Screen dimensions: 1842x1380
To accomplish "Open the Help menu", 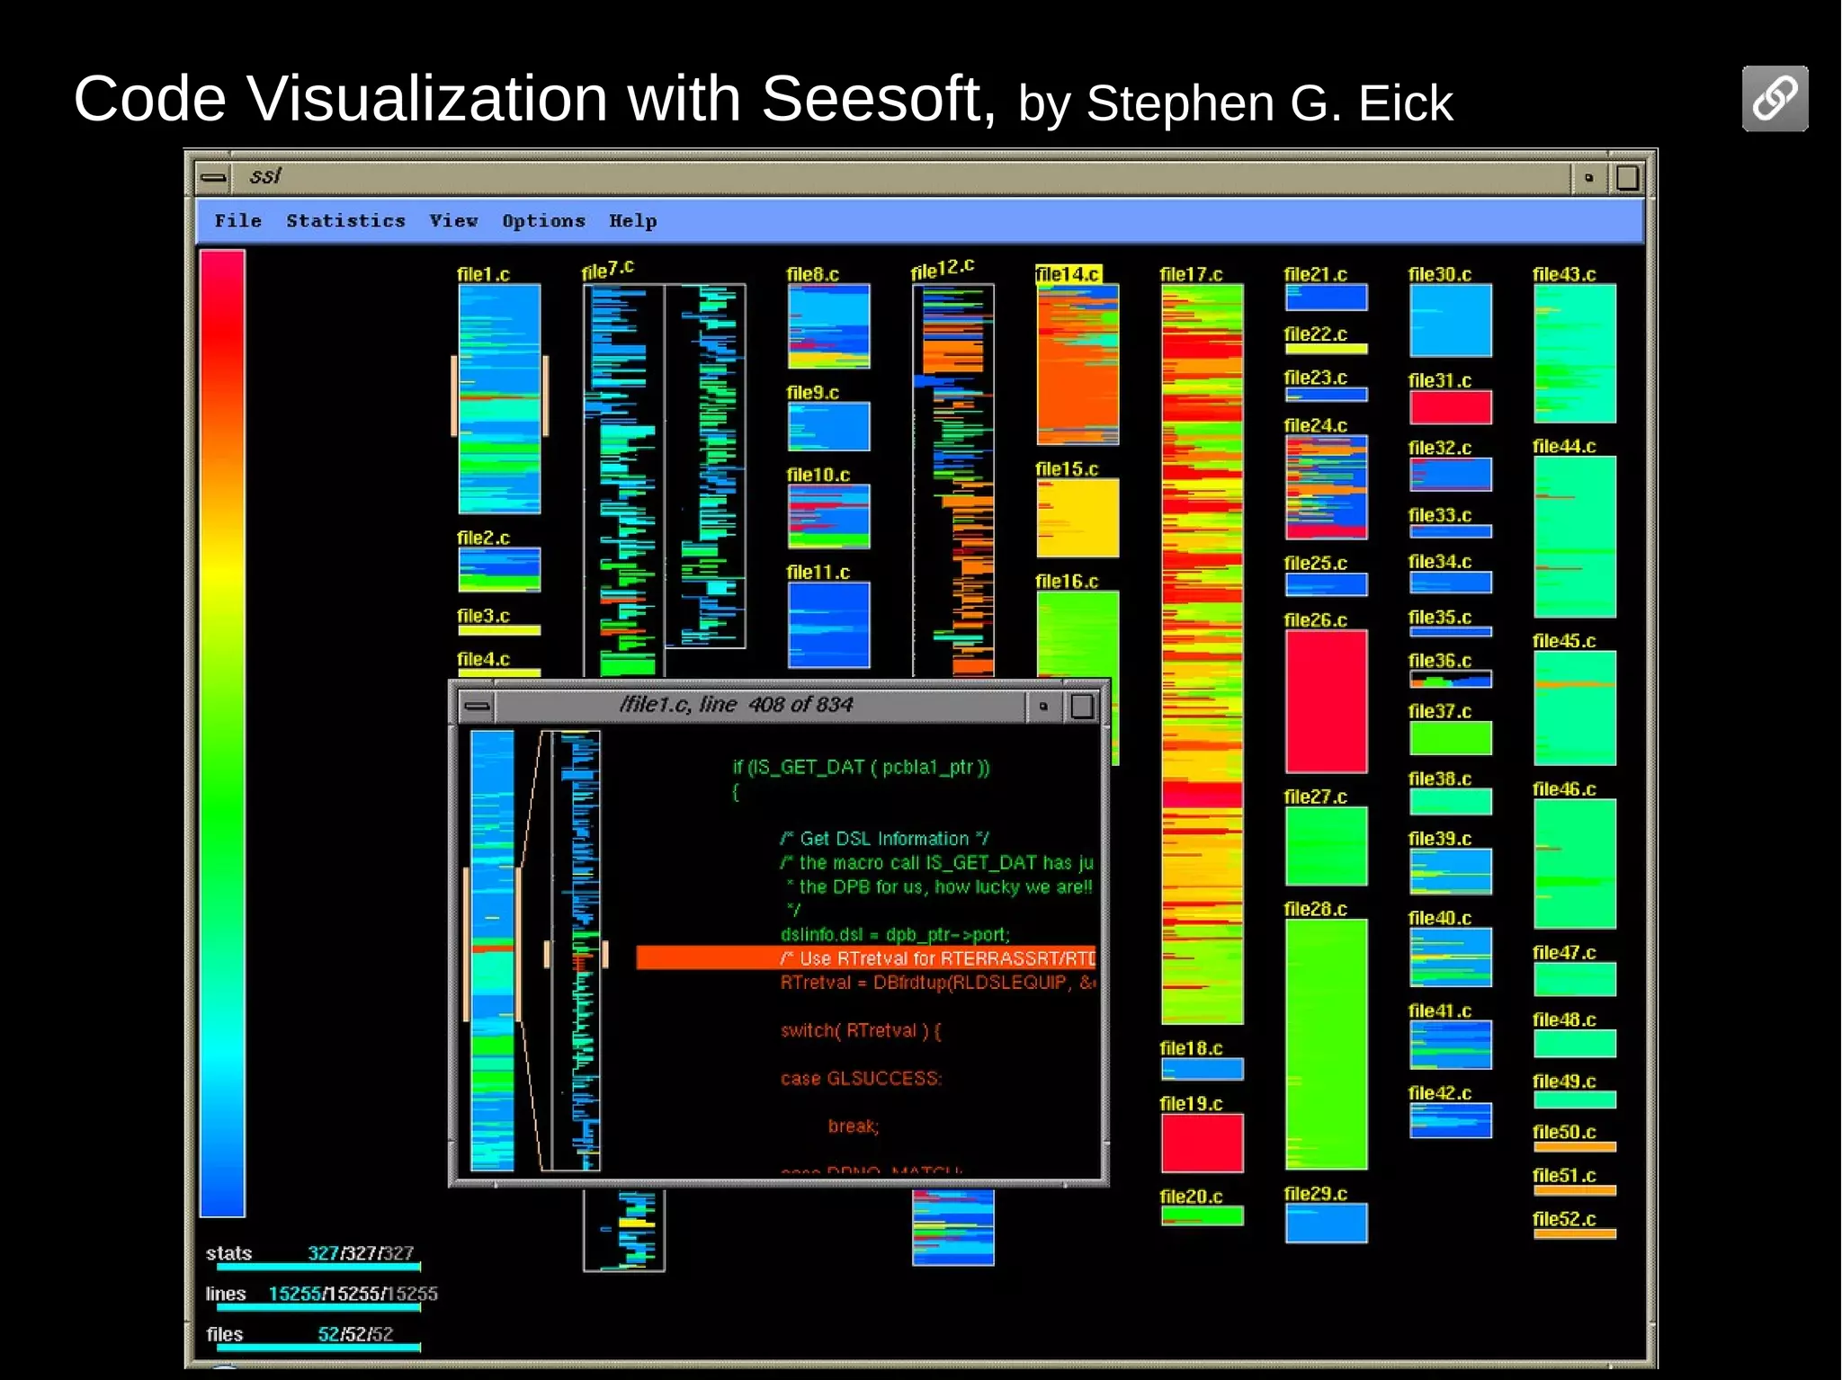I will pos(632,220).
